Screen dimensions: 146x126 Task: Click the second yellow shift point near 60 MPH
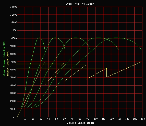64,63
